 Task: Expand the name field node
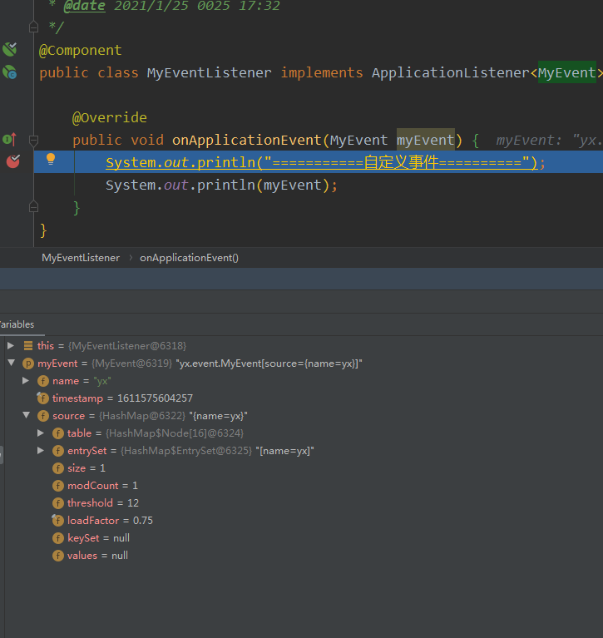pos(26,380)
